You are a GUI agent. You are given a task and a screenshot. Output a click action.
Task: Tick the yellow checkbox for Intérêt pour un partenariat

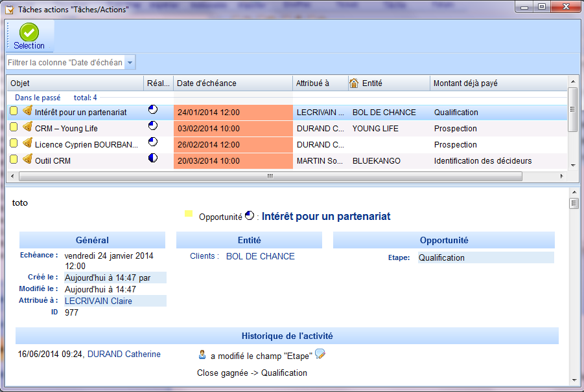(x=14, y=111)
